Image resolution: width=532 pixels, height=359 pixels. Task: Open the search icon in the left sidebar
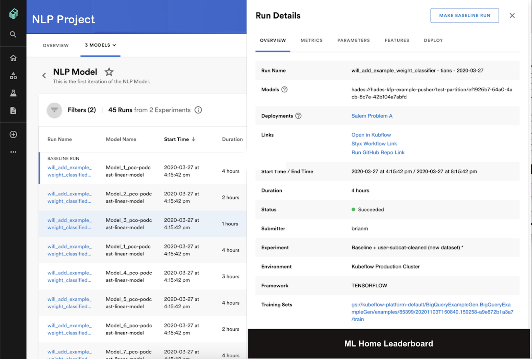13,35
